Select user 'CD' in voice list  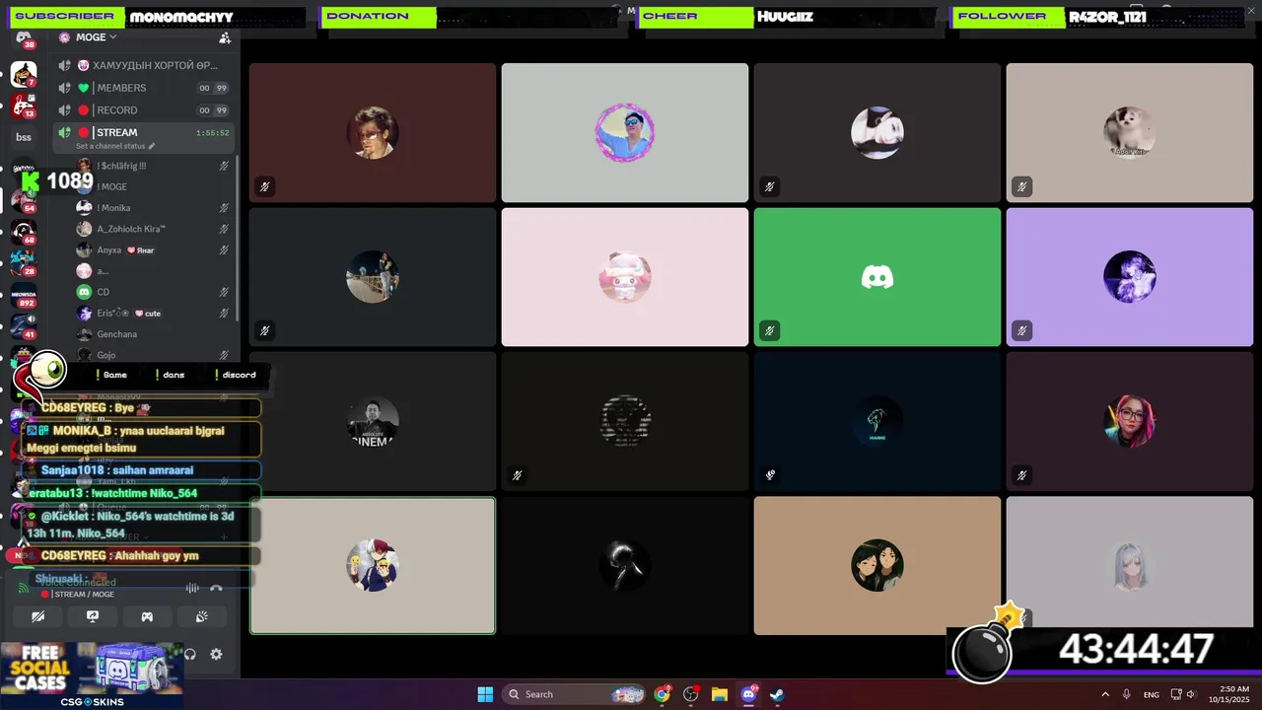153,292
